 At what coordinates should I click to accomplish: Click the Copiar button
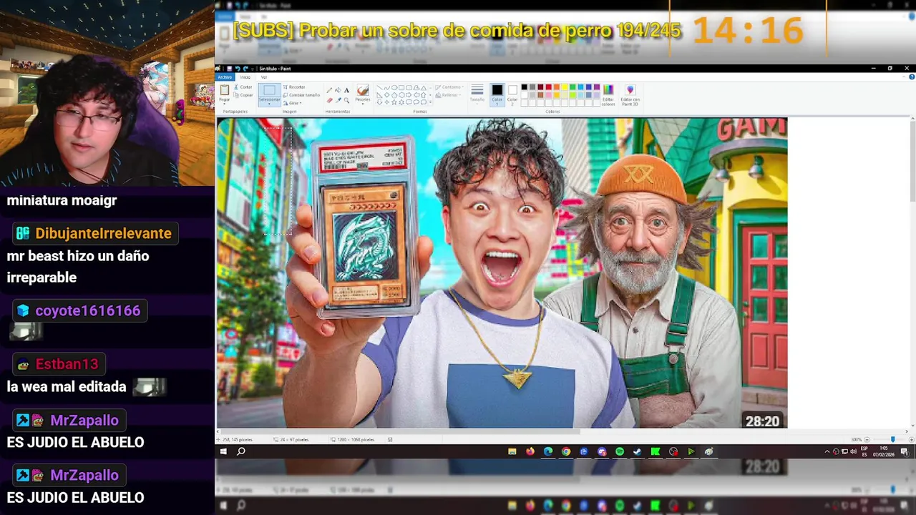pos(243,95)
